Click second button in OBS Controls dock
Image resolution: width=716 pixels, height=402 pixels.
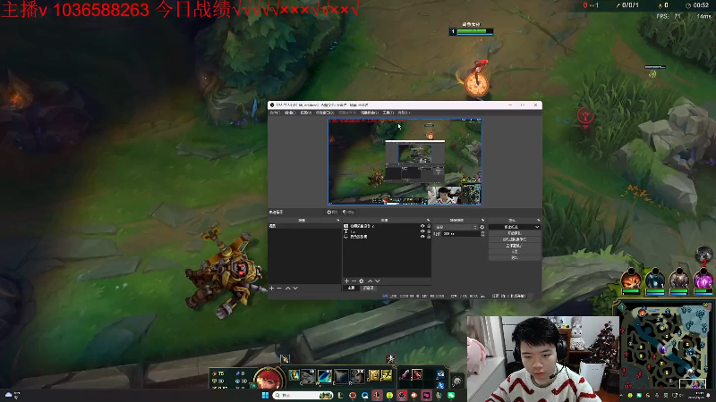(x=514, y=233)
